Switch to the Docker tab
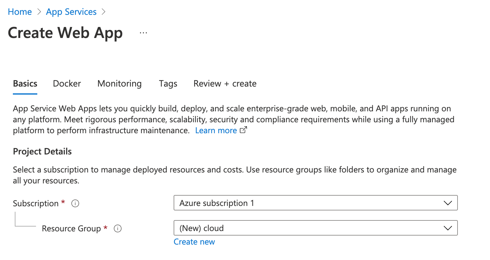This screenshot has width=490, height=260. 67,84
